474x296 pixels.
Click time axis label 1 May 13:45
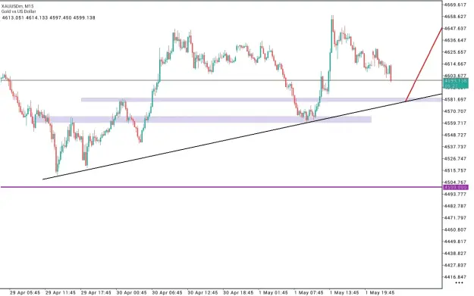[x=344, y=293]
